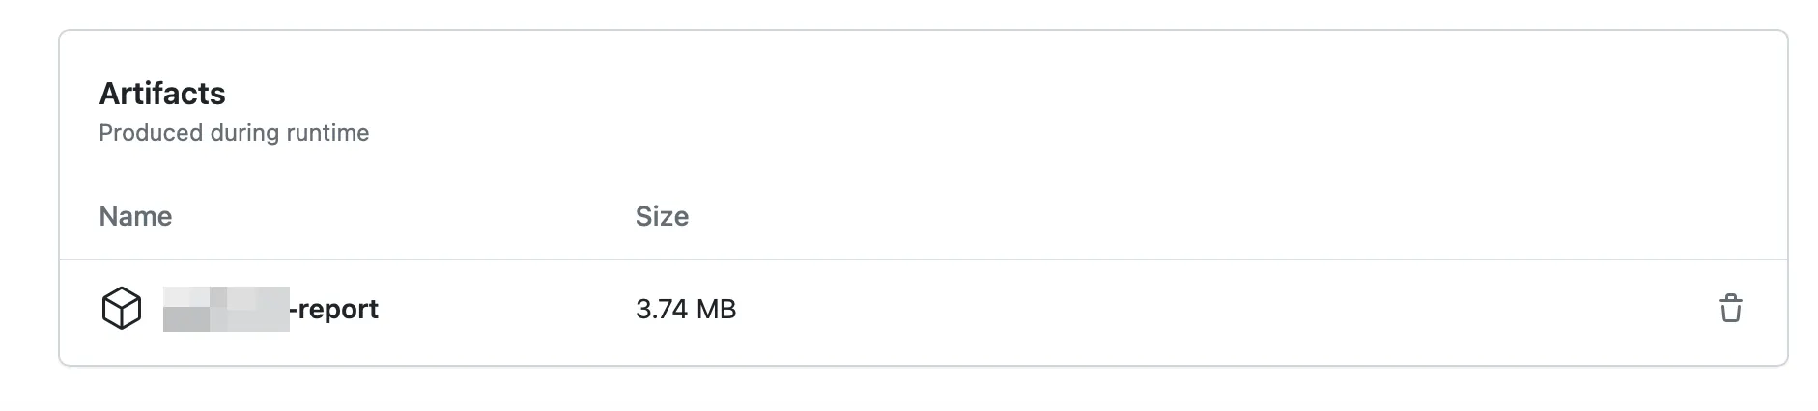The image size is (1818, 411).
Task: Click the box icon beside artifact name
Action: (122, 309)
